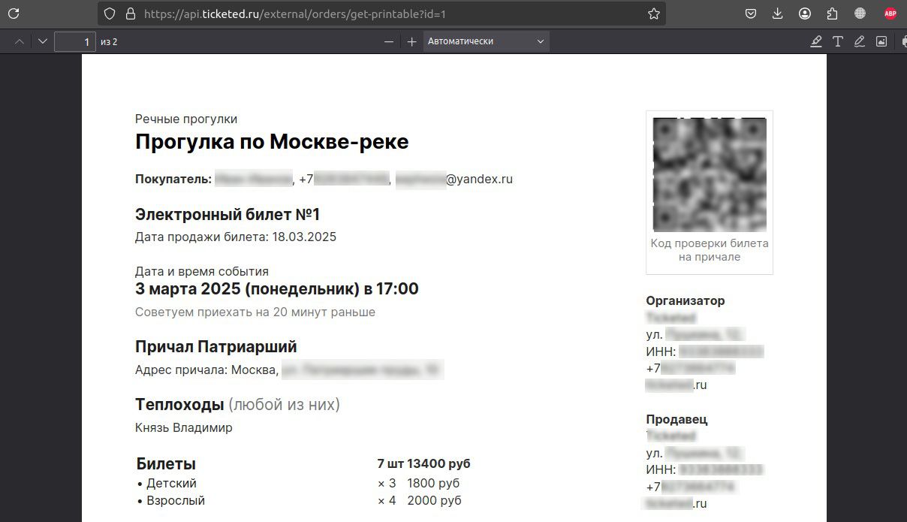Screen dimensions: 907x522
Task: Go to the next PDF page with down chevron
Action: tap(42, 41)
